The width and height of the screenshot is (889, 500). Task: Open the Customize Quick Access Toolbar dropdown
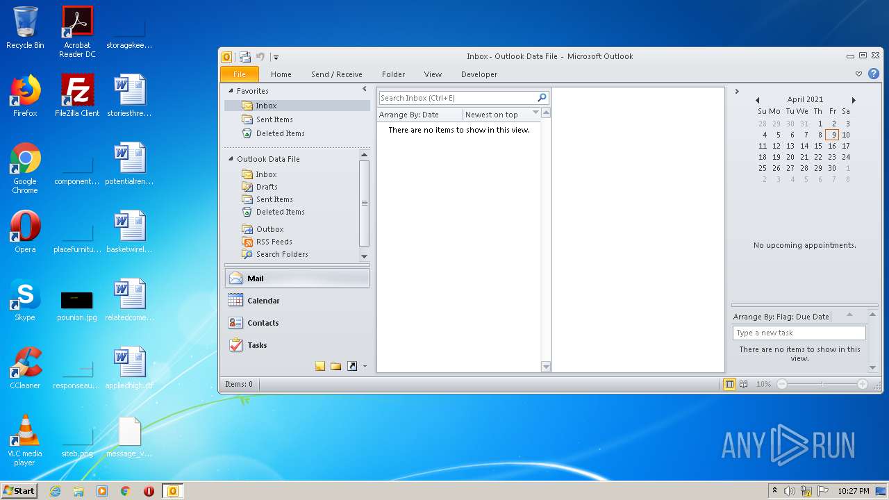tap(276, 58)
